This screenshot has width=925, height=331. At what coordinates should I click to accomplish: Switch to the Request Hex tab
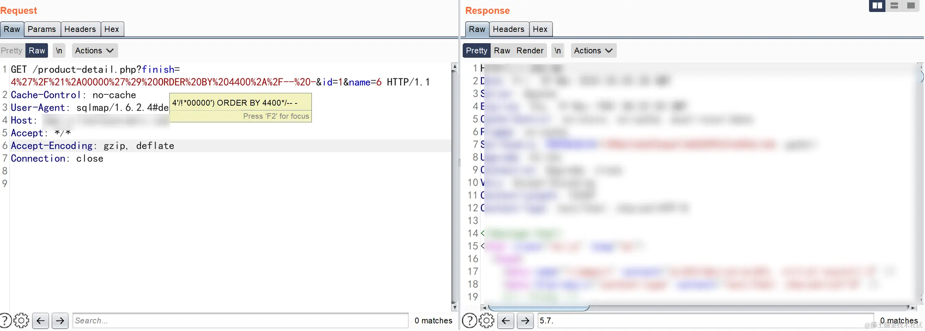click(x=112, y=29)
